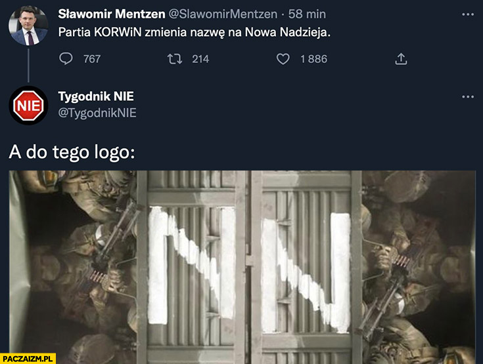Click the 58 min timestamp

307,14
